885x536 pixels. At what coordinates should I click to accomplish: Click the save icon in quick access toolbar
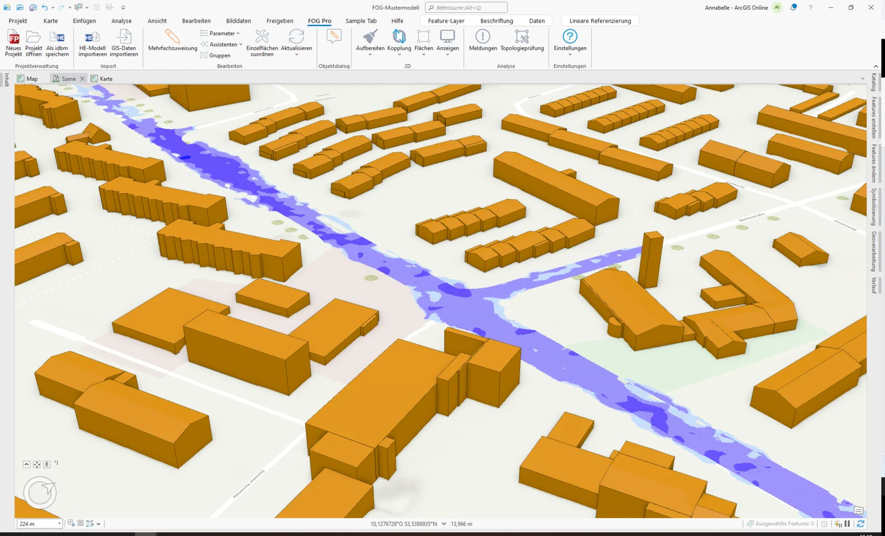point(33,8)
